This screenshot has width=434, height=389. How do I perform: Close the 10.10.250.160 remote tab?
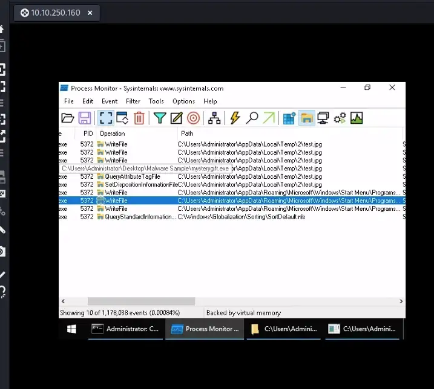point(90,13)
